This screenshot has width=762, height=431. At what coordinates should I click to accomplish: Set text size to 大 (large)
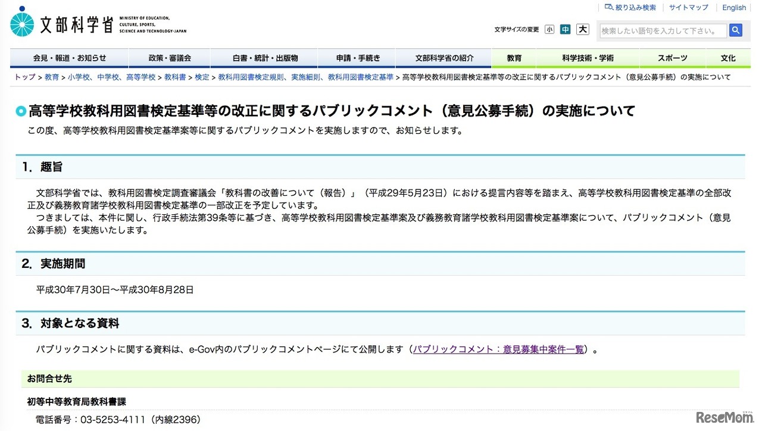pyautogui.click(x=582, y=29)
